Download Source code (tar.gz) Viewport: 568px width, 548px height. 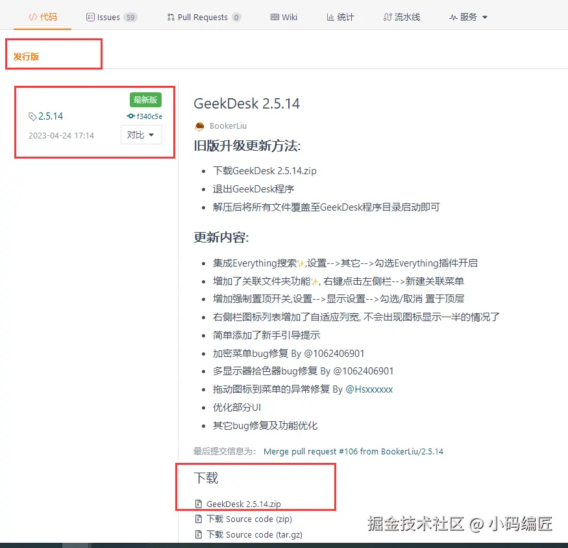coord(254,534)
